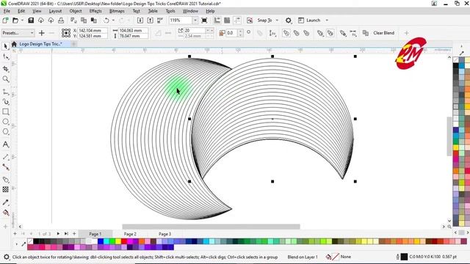Select the Connector tool
The image size is (470, 264).
pos(5,167)
